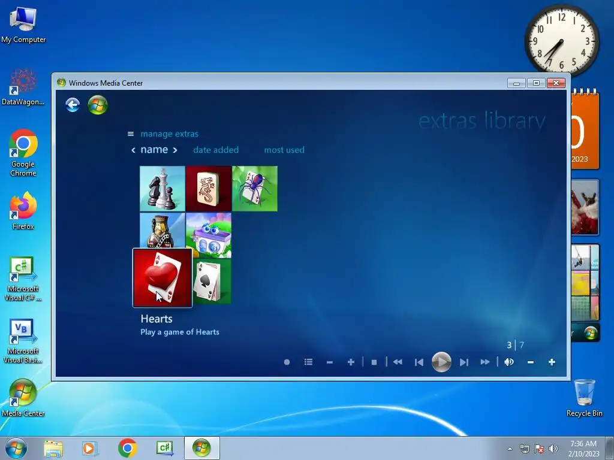Image resolution: width=614 pixels, height=460 pixels.
Task: Stop playback with the square button
Action: click(x=374, y=362)
